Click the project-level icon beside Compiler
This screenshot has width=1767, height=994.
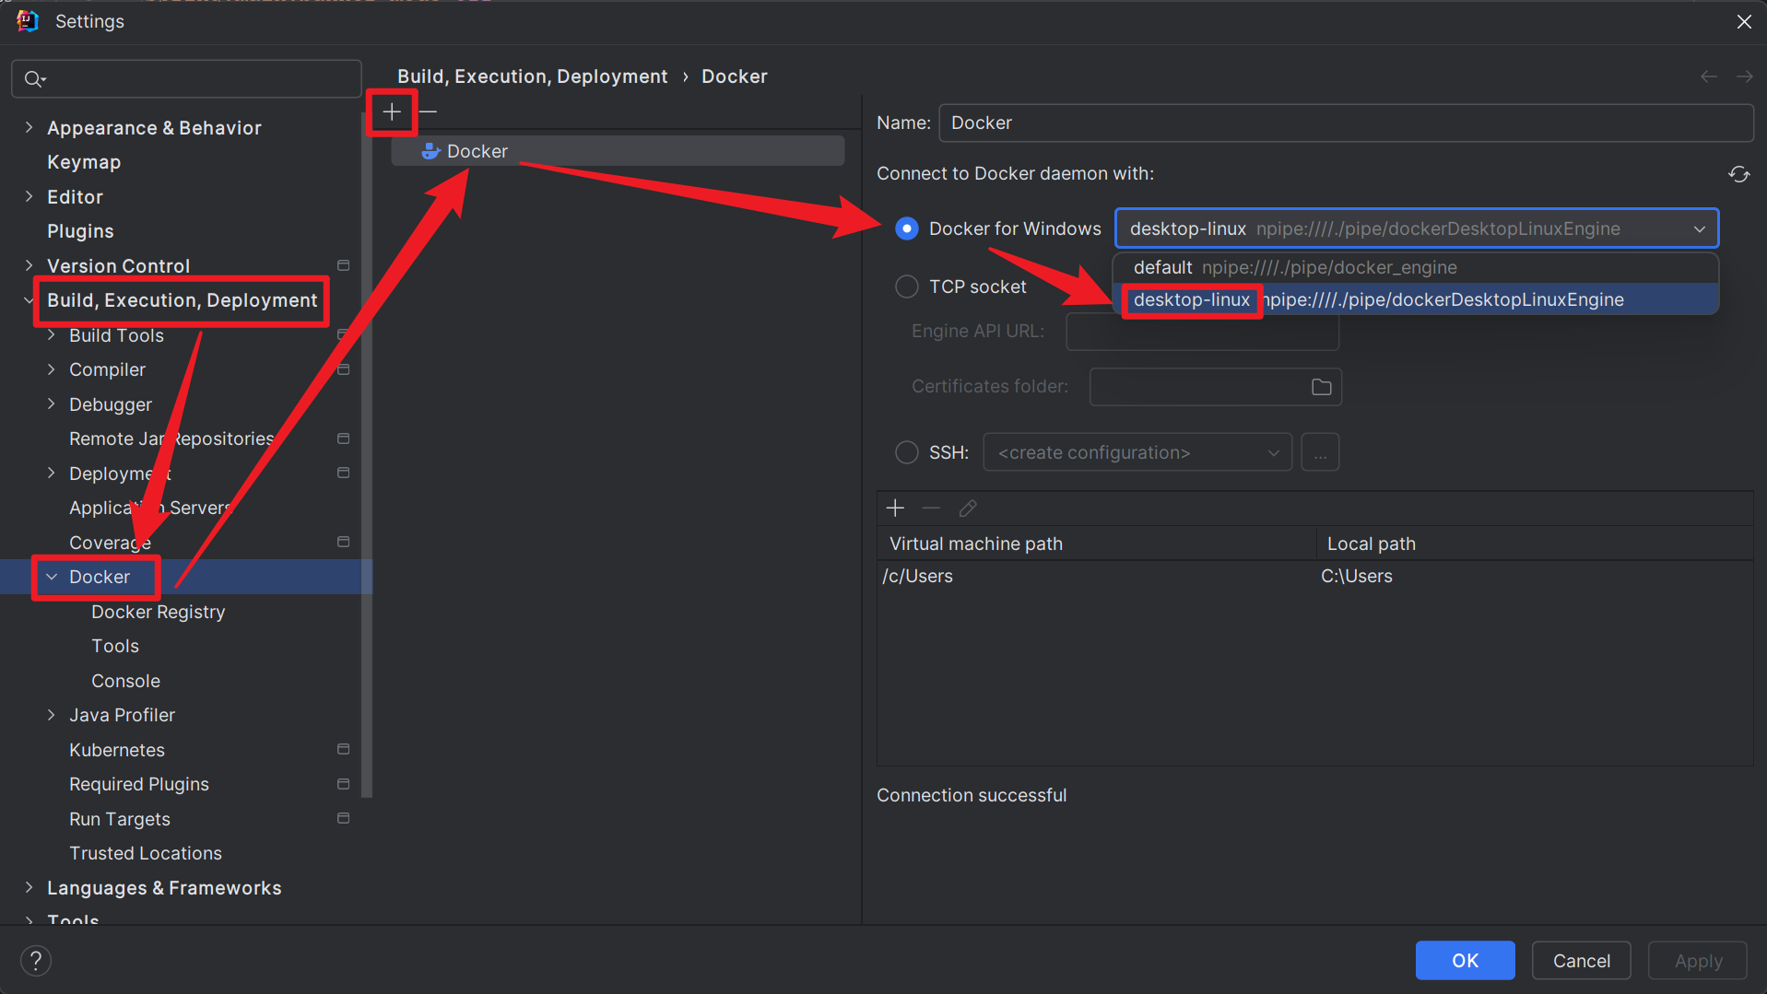tap(343, 369)
